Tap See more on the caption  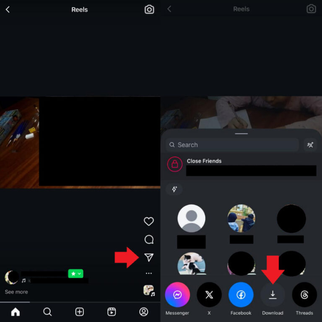(16, 292)
